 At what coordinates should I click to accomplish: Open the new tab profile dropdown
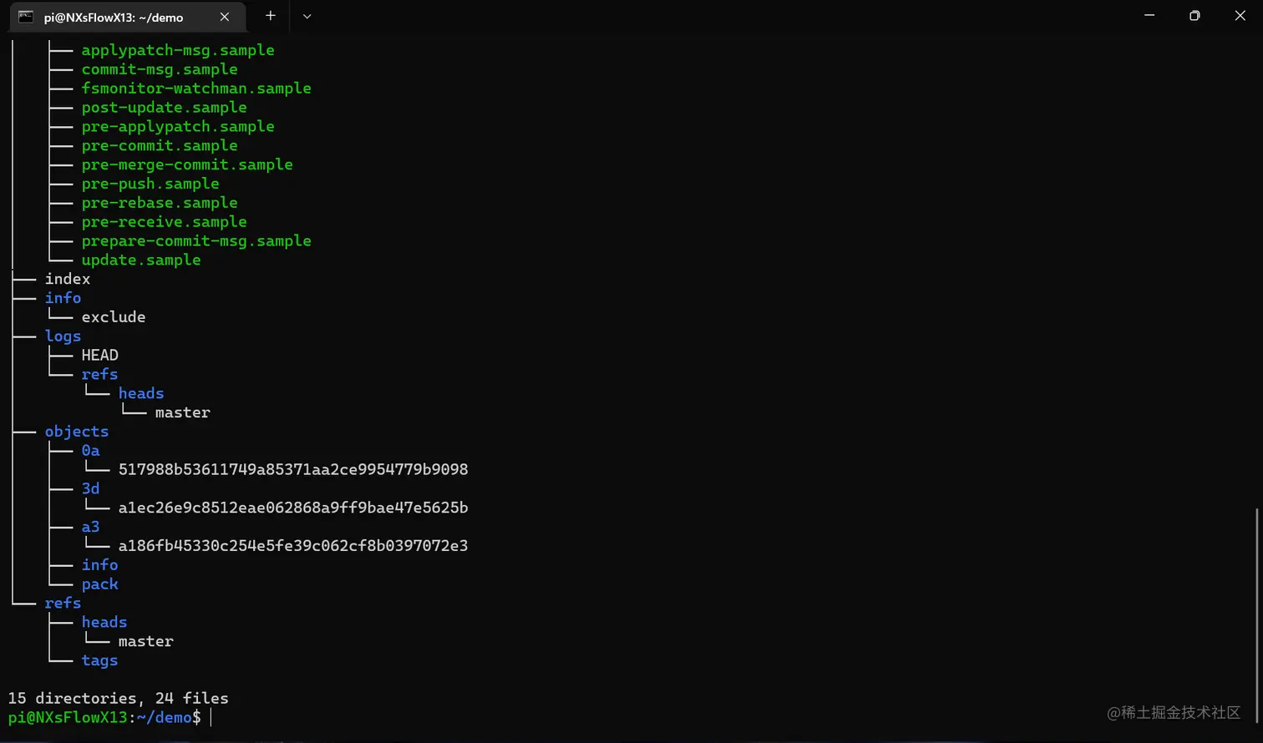[x=307, y=16]
